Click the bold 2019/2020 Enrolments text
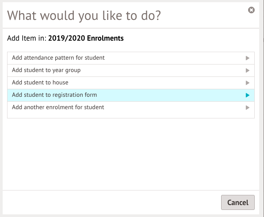The image size is (264, 217). [x=86, y=38]
